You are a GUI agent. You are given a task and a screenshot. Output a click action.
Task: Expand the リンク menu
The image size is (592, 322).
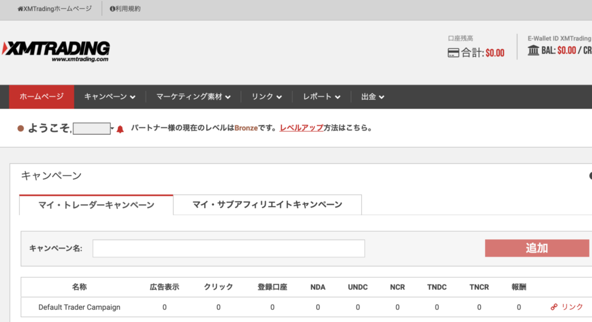[267, 97]
